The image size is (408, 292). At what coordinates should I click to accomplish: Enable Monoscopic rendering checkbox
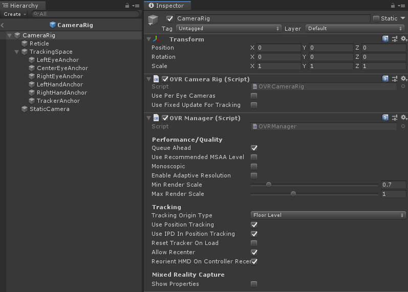(254, 166)
